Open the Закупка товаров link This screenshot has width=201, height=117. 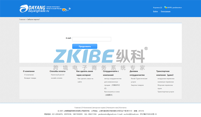137,85
